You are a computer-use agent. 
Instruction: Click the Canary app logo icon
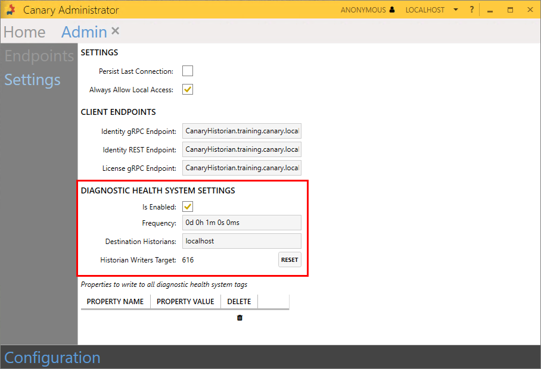coord(10,10)
